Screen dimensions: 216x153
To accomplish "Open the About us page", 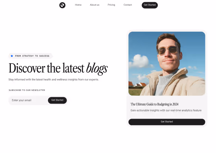I will click(95, 5).
